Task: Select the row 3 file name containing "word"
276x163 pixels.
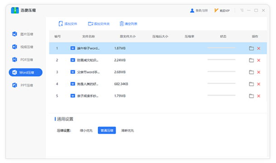Action: point(88,72)
